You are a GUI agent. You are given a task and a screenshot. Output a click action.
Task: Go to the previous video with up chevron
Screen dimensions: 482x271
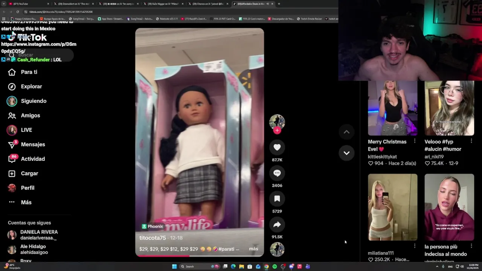click(x=346, y=132)
